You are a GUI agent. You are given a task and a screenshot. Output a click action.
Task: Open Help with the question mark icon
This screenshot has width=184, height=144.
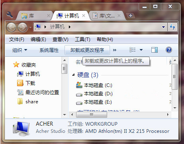point(169,50)
